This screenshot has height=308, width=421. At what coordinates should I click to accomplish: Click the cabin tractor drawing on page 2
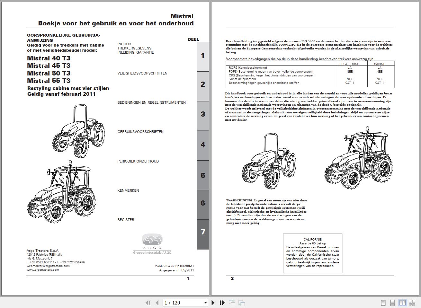pyautogui.click(x=359, y=158)
